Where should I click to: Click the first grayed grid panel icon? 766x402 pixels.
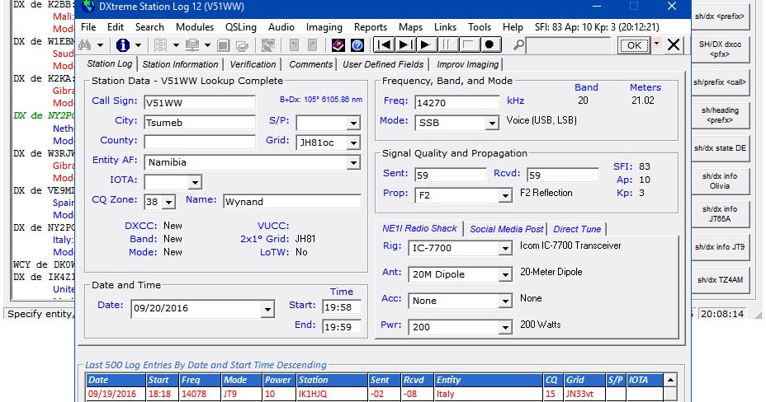(294, 45)
